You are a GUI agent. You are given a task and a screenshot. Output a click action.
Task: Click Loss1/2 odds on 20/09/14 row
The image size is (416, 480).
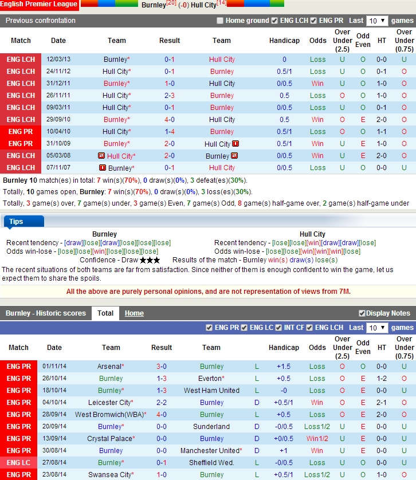317,427
